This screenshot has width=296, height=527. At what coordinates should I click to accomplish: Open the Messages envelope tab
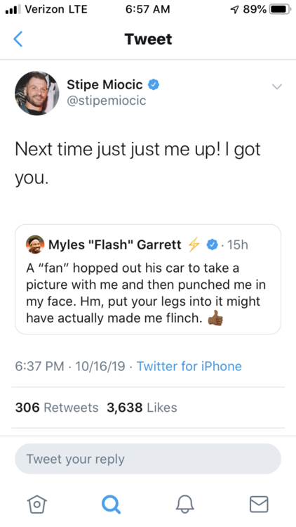click(259, 505)
